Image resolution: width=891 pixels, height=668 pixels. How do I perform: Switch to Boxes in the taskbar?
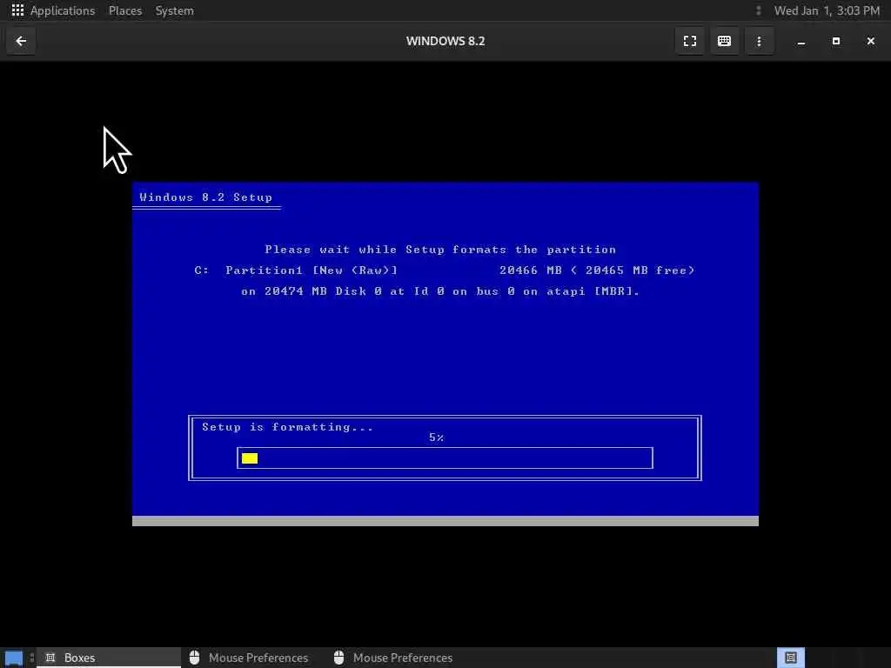click(108, 658)
